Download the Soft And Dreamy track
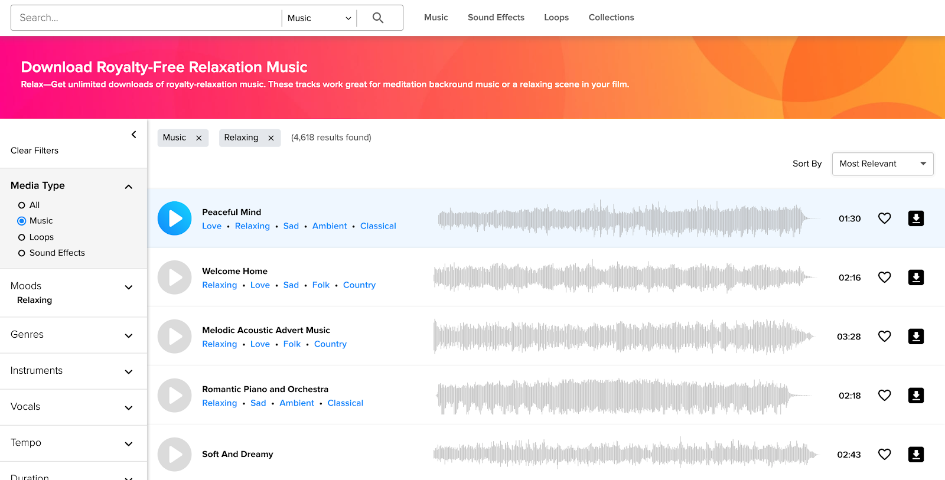The width and height of the screenshot is (945, 480). tap(916, 455)
